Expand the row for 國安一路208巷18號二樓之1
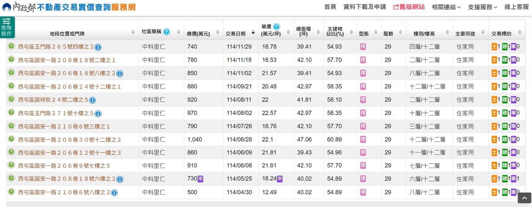532x207 pixels. [x=11, y=60]
